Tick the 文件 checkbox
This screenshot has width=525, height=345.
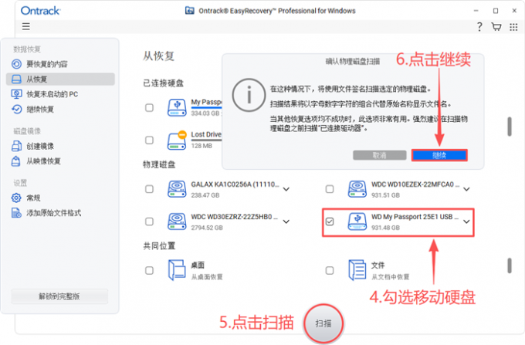(x=330, y=270)
